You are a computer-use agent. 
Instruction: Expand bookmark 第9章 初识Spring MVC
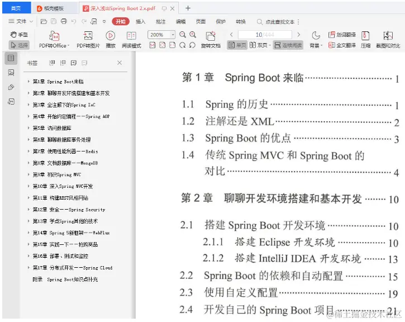coord(28,174)
